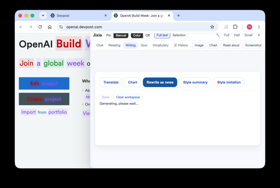The height and width of the screenshot is (188, 280).
Task: Click the Chart button in top toolbar
Action: (x=213, y=45)
